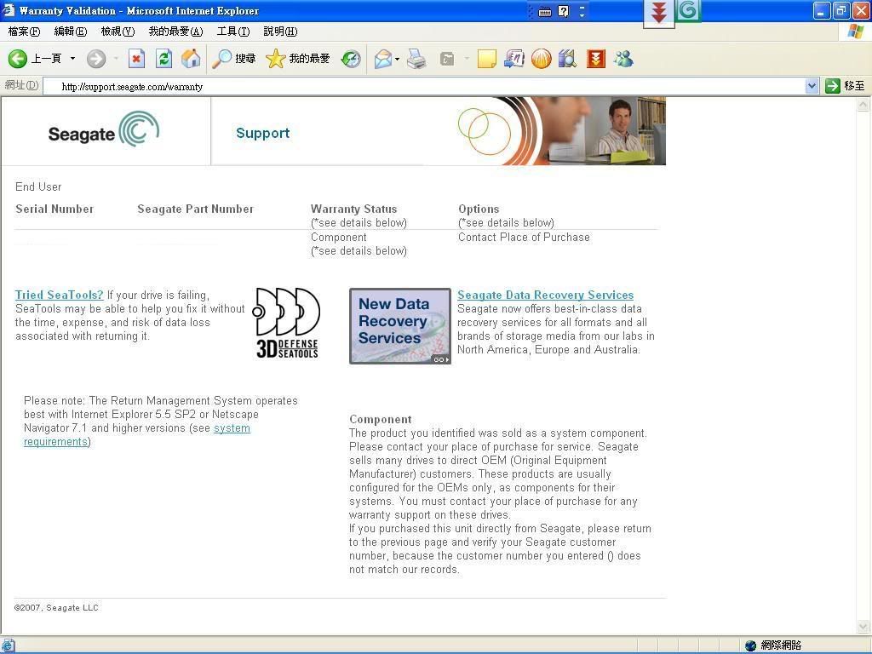Click the system requirements link
The height and width of the screenshot is (654, 872).
232,428
